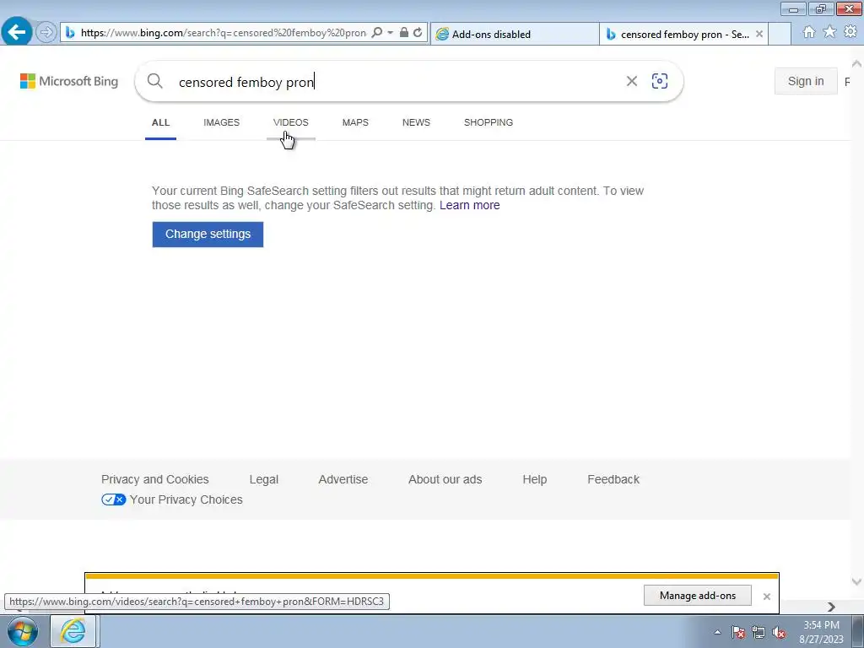Open the Help footer link
The height and width of the screenshot is (648, 864).
pyautogui.click(x=534, y=479)
